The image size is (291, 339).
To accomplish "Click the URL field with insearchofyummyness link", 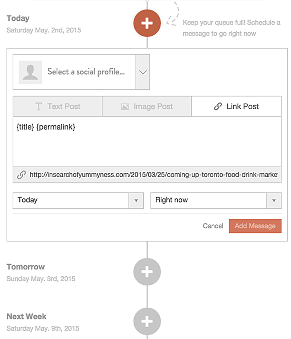I will 153,175.
